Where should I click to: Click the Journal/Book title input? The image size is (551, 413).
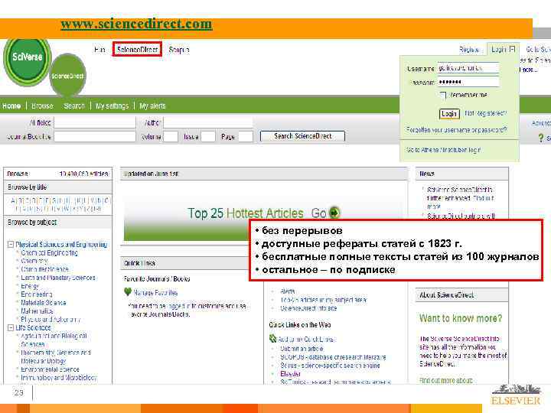(x=95, y=137)
